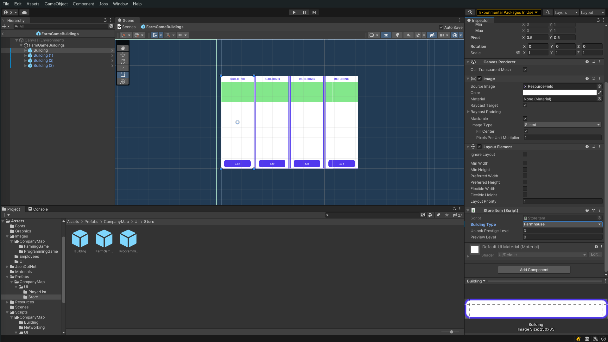
Task: Click the Add Component button
Action: pos(534,270)
